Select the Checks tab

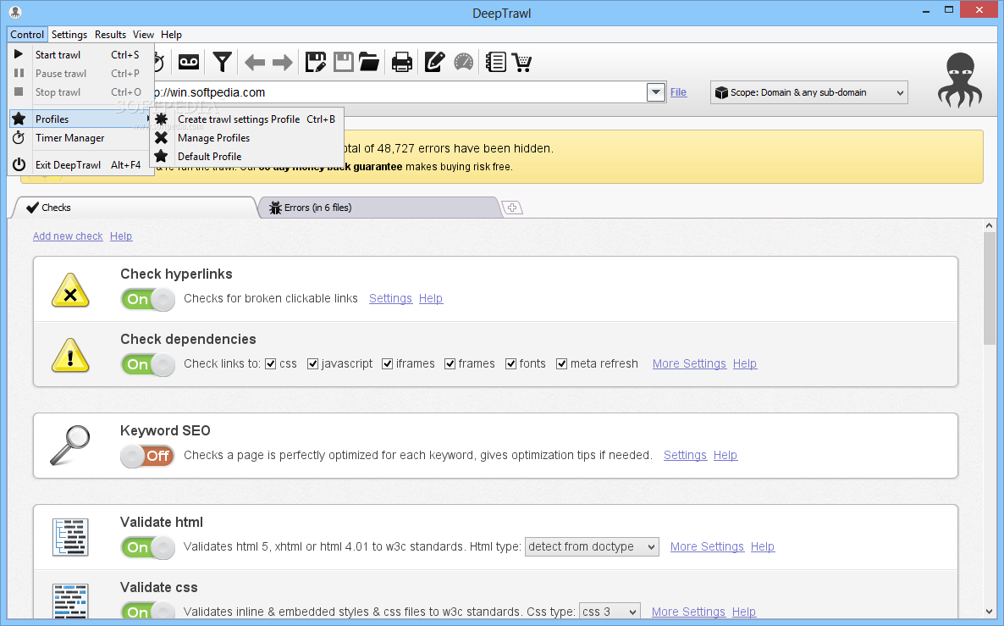135,208
